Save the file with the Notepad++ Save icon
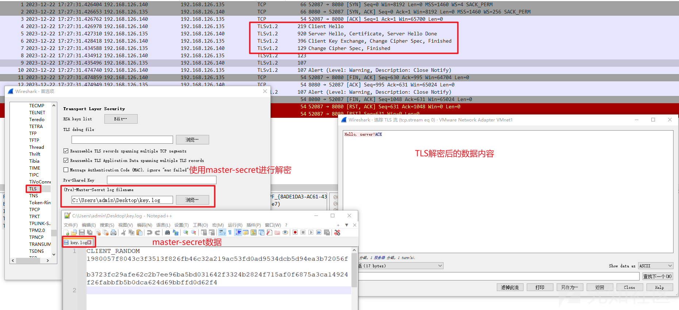The image size is (679, 310). point(82,232)
